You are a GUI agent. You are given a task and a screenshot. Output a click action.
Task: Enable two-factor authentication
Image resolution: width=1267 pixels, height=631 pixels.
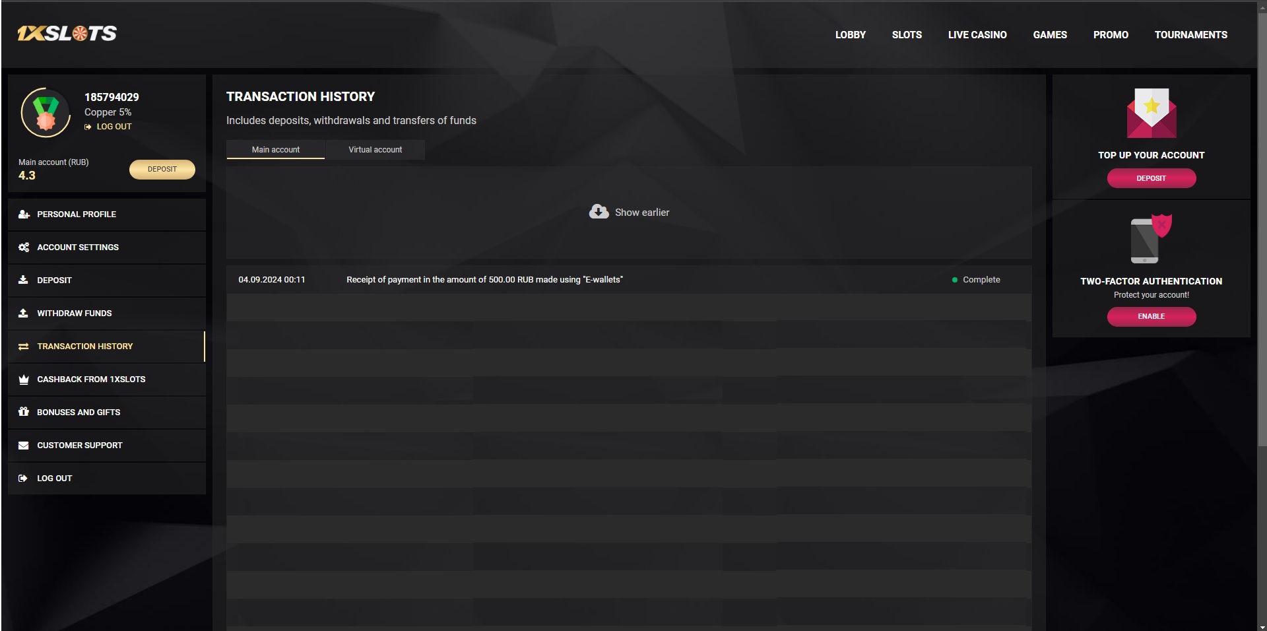pos(1151,317)
